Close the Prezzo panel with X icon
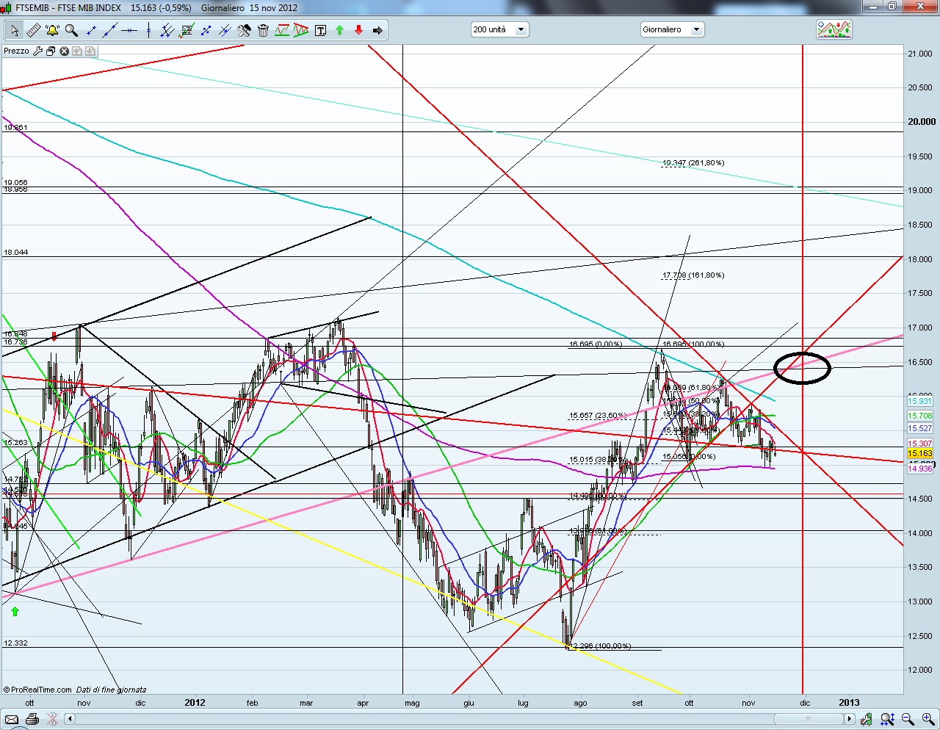 [64, 51]
